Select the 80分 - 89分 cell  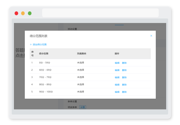45,85
